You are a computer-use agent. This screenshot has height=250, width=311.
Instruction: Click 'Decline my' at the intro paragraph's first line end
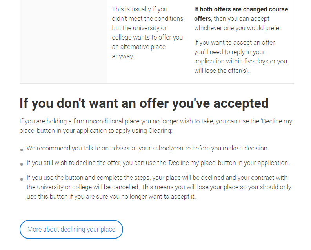coord(277,121)
